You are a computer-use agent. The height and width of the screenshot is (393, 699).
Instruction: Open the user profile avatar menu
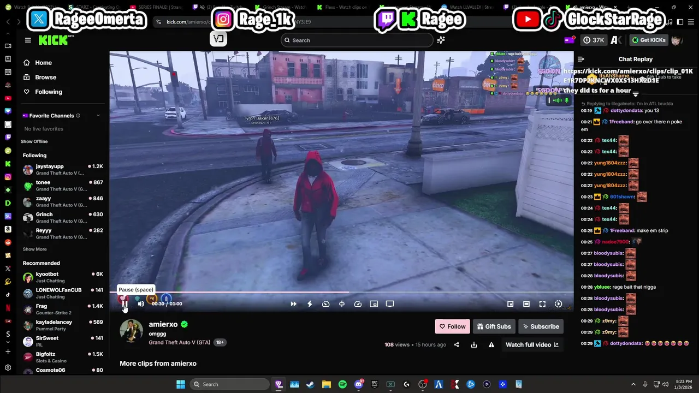[x=677, y=40]
